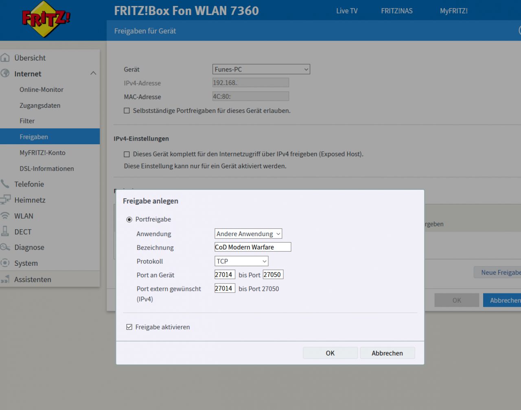Toggle the Exposed Host checkbox
Image resolution: width=521 pixels, height=410 pixels.
(x=127, y=154)
